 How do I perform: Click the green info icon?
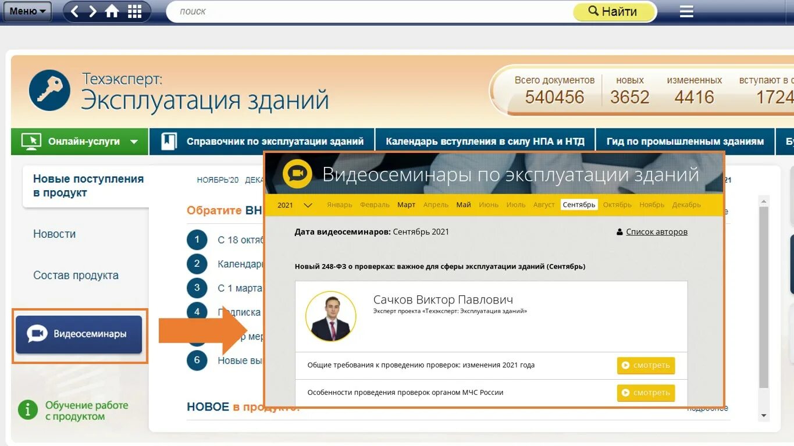click(28, 409)
